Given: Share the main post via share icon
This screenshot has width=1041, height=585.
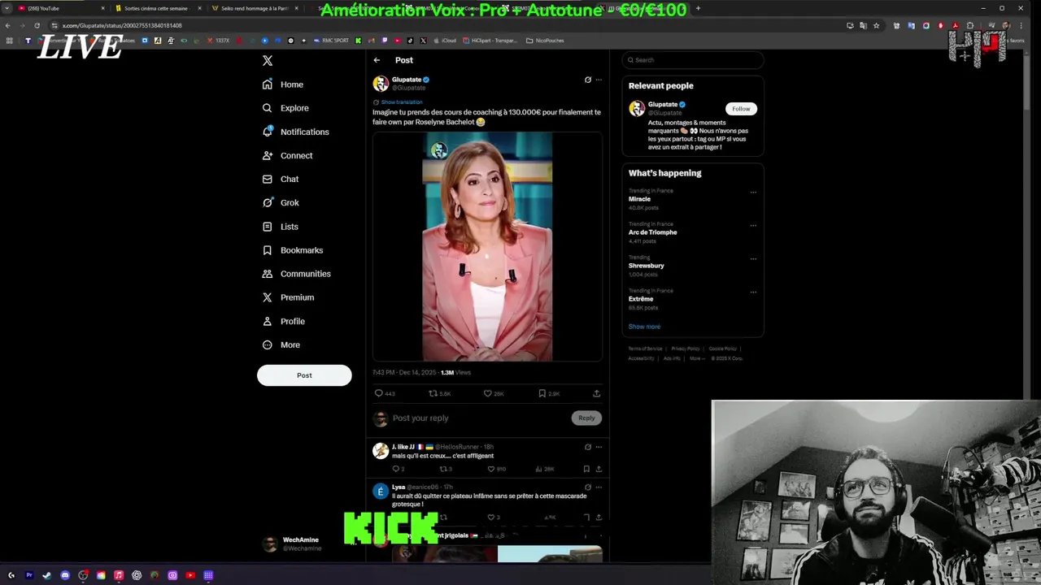Looking at the screenshot, I should pos(596,393).
